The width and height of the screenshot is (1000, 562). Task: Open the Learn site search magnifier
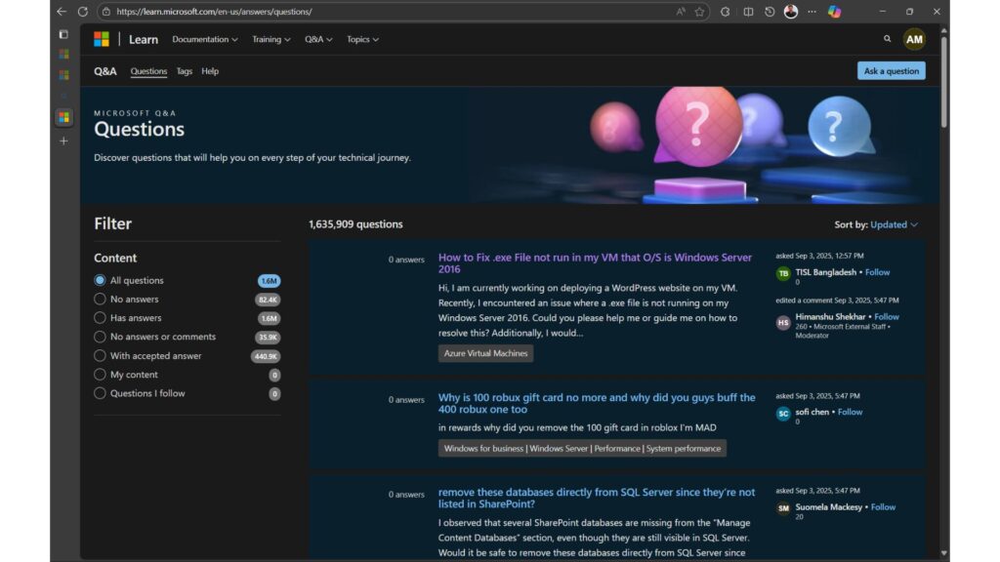(x=887, y=39)
